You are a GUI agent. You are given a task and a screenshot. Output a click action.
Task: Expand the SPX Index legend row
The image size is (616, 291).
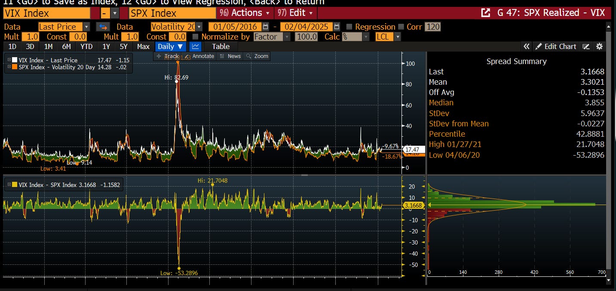(x=9, y=67)
